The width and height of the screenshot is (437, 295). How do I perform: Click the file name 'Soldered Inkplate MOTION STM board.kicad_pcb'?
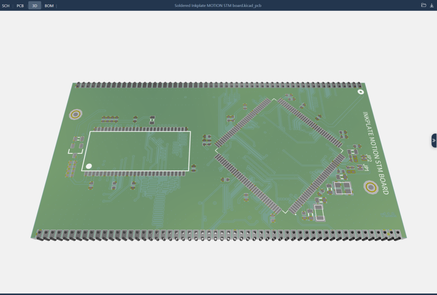tap(218, 6)
